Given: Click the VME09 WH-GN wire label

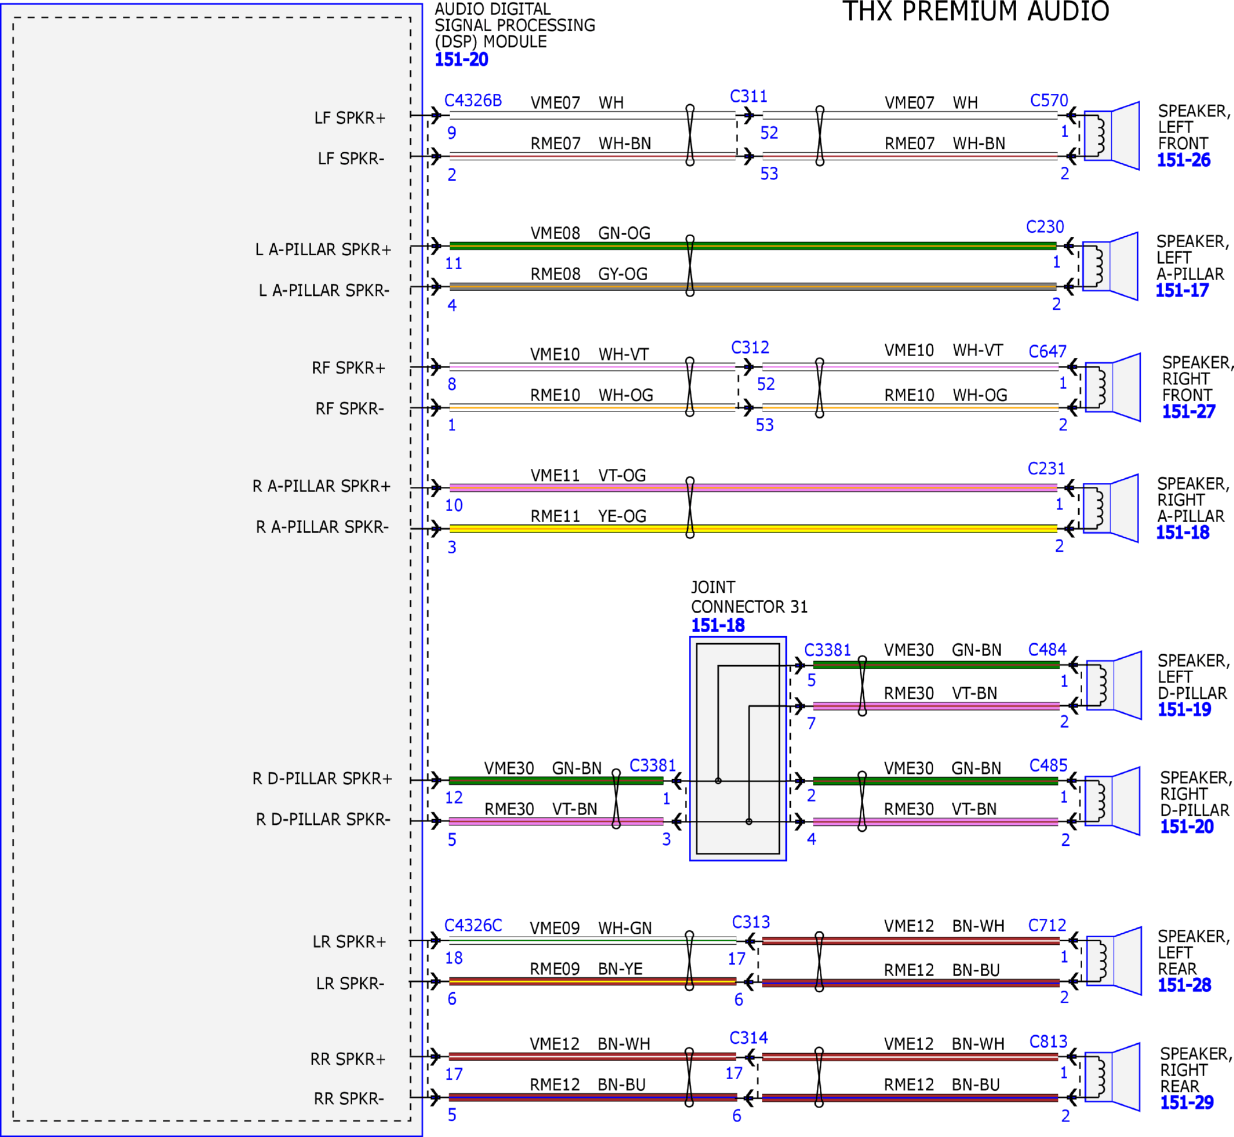Looking at the screenshot, I should coord(590,929).
